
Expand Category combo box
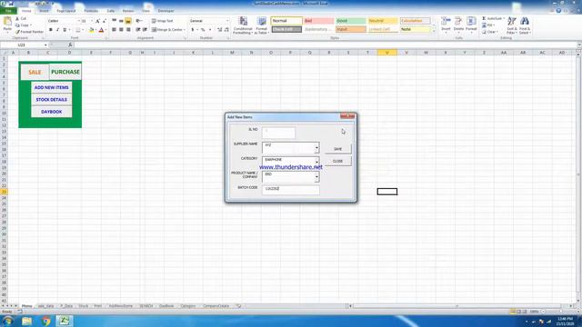tap(316, 162)
